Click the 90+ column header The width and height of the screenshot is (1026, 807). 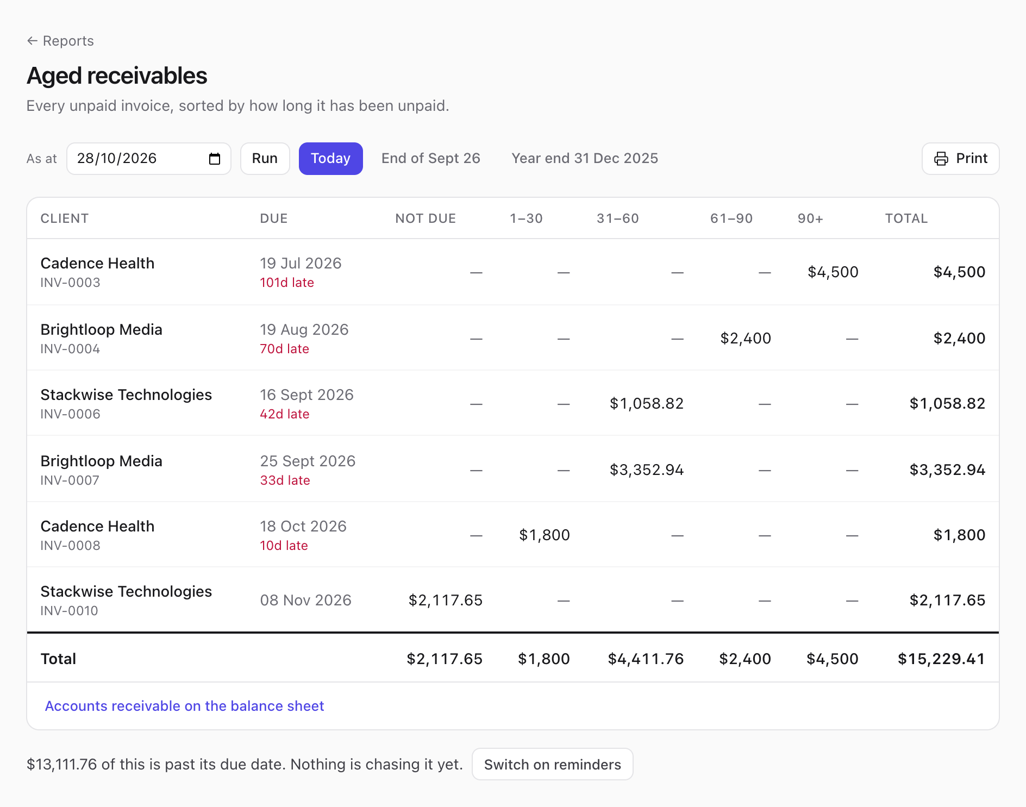point(810,218)
